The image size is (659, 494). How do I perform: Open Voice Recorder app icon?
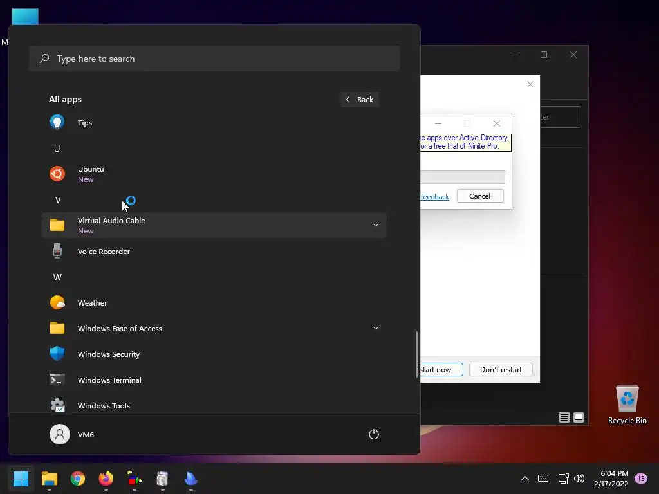pyautogui.click(x=57, y=252)
